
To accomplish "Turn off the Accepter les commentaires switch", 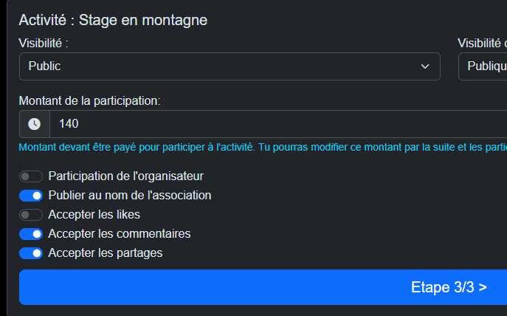I will (x=31, y=234).
